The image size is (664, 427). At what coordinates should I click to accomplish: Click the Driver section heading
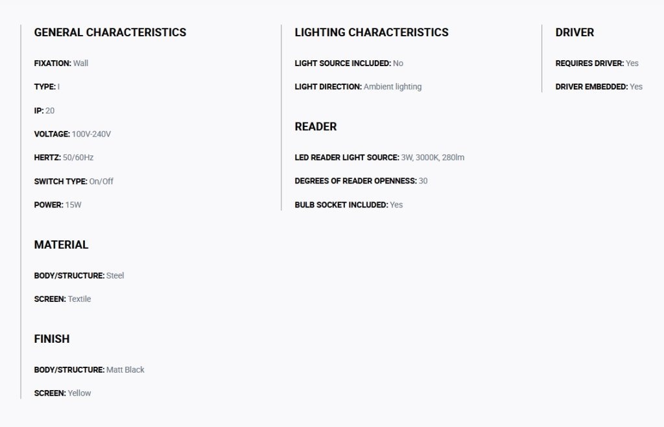pyautogui.click(x=575, y=32)
